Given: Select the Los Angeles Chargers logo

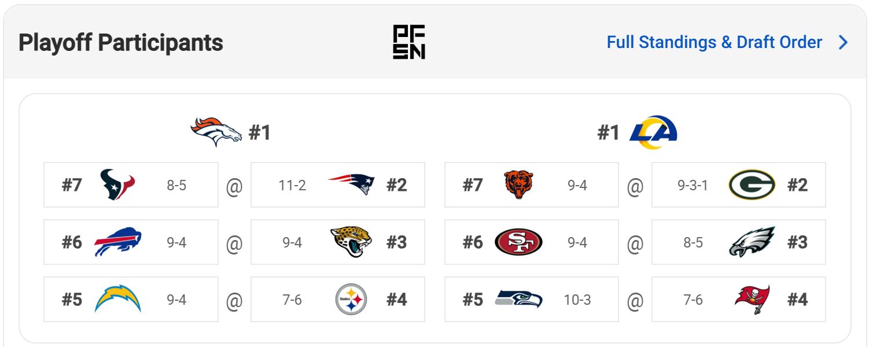Looking at the screenshot, I should coord(117,300).
